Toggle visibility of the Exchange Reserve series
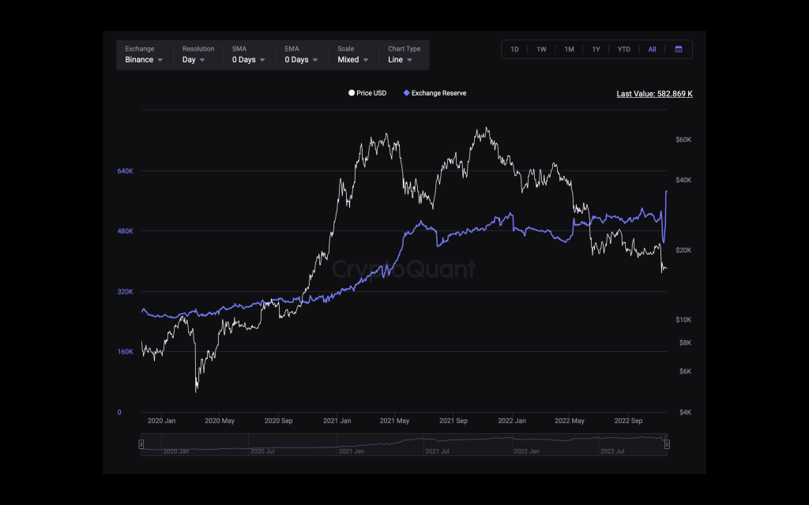The width and height of the screenshot is (809, 505). (435, 93)
